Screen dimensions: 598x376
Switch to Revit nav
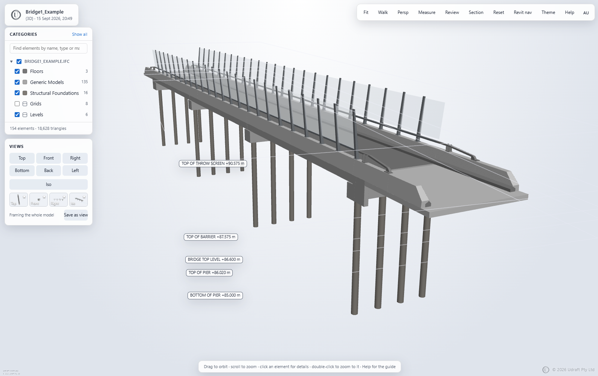point(523,12)
